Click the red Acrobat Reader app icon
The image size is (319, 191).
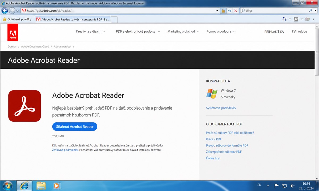click(24, 106)
